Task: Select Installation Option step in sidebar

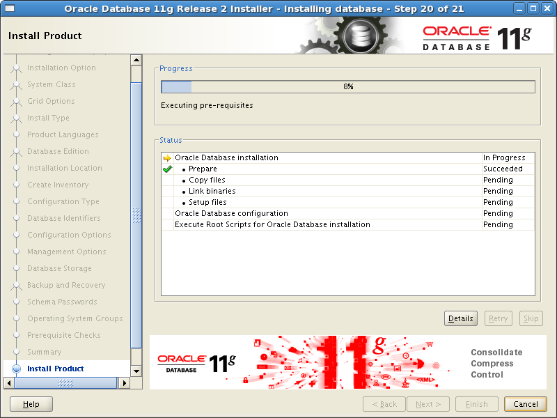Action: [x=61, y=68]
